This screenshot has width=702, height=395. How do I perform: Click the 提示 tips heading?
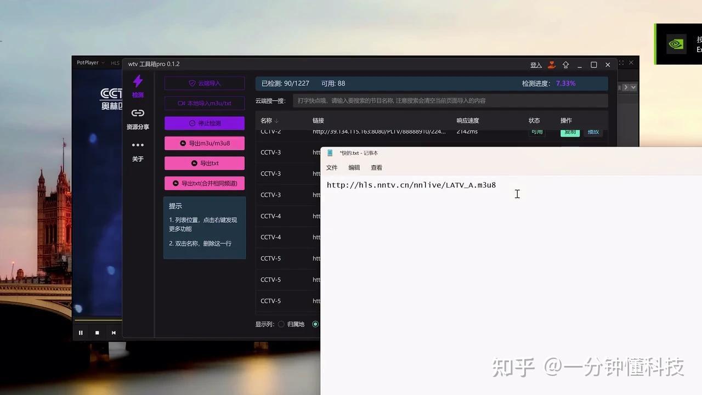coord(175,206)
